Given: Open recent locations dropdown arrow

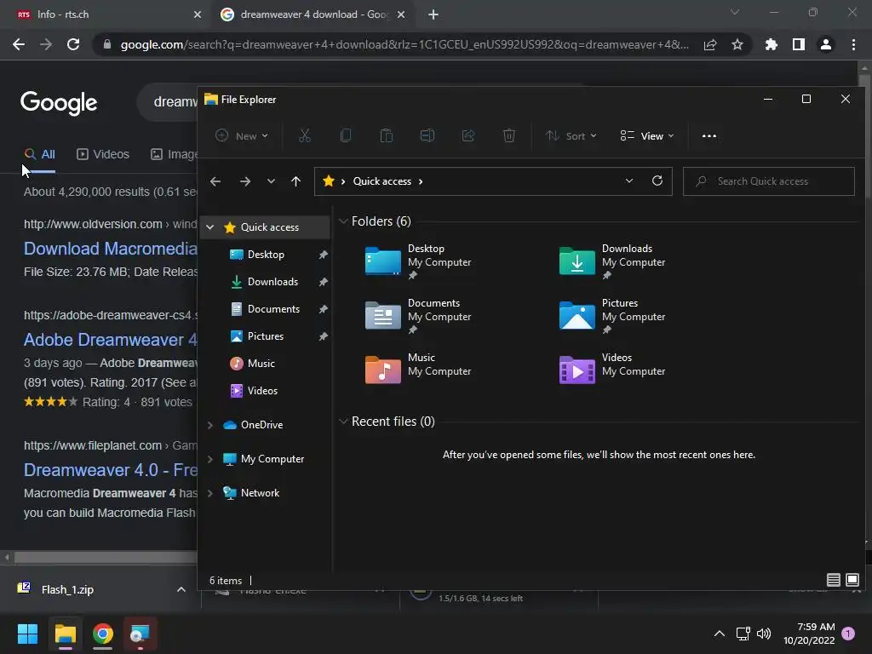Looking at the screenshot, I should click(x=271, y=181).
